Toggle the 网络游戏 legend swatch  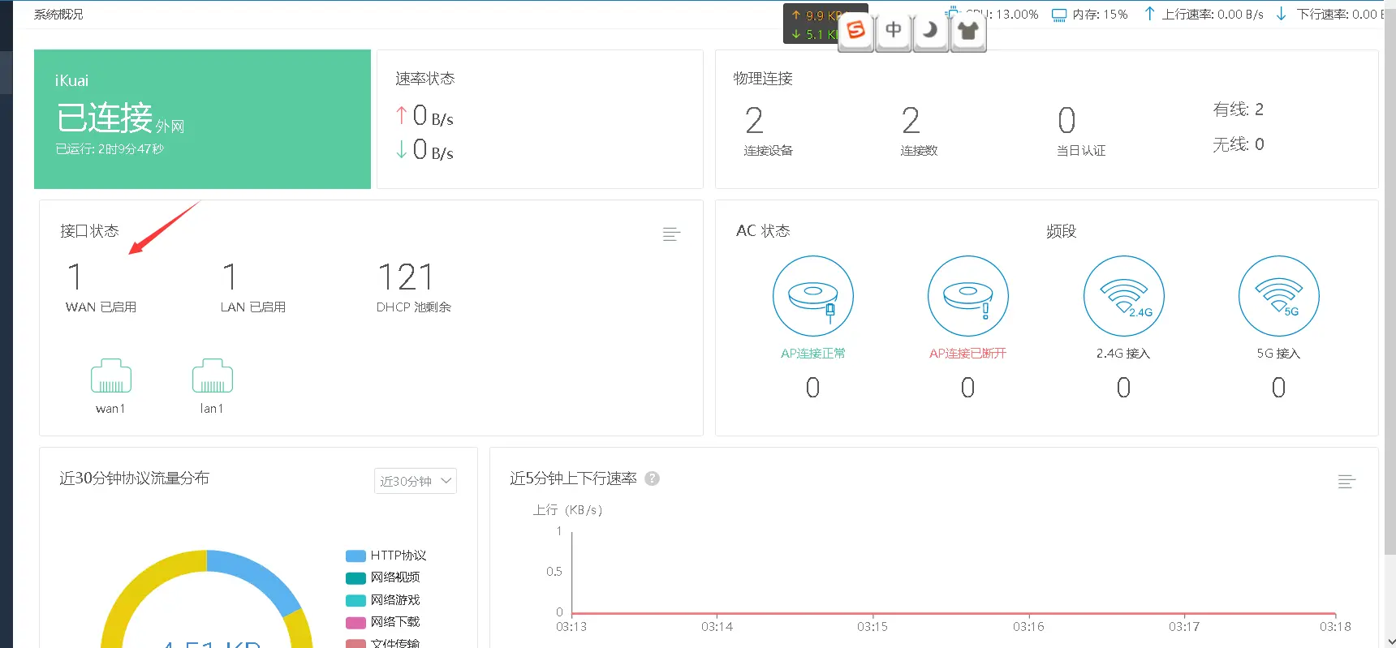coord(355,600)
